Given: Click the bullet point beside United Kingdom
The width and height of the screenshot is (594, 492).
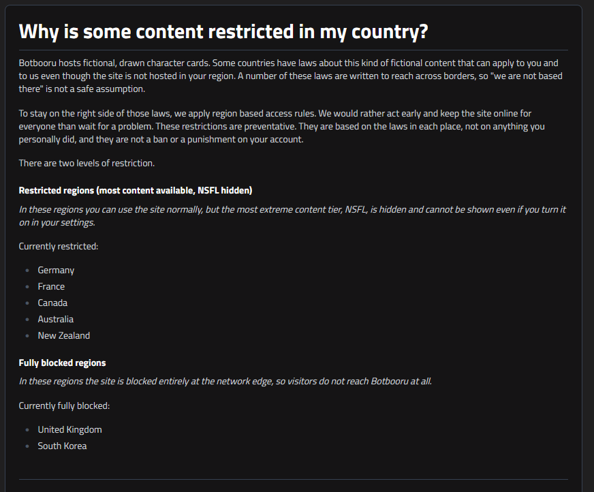Looking at the screenshot, I should tap(27, 429).
